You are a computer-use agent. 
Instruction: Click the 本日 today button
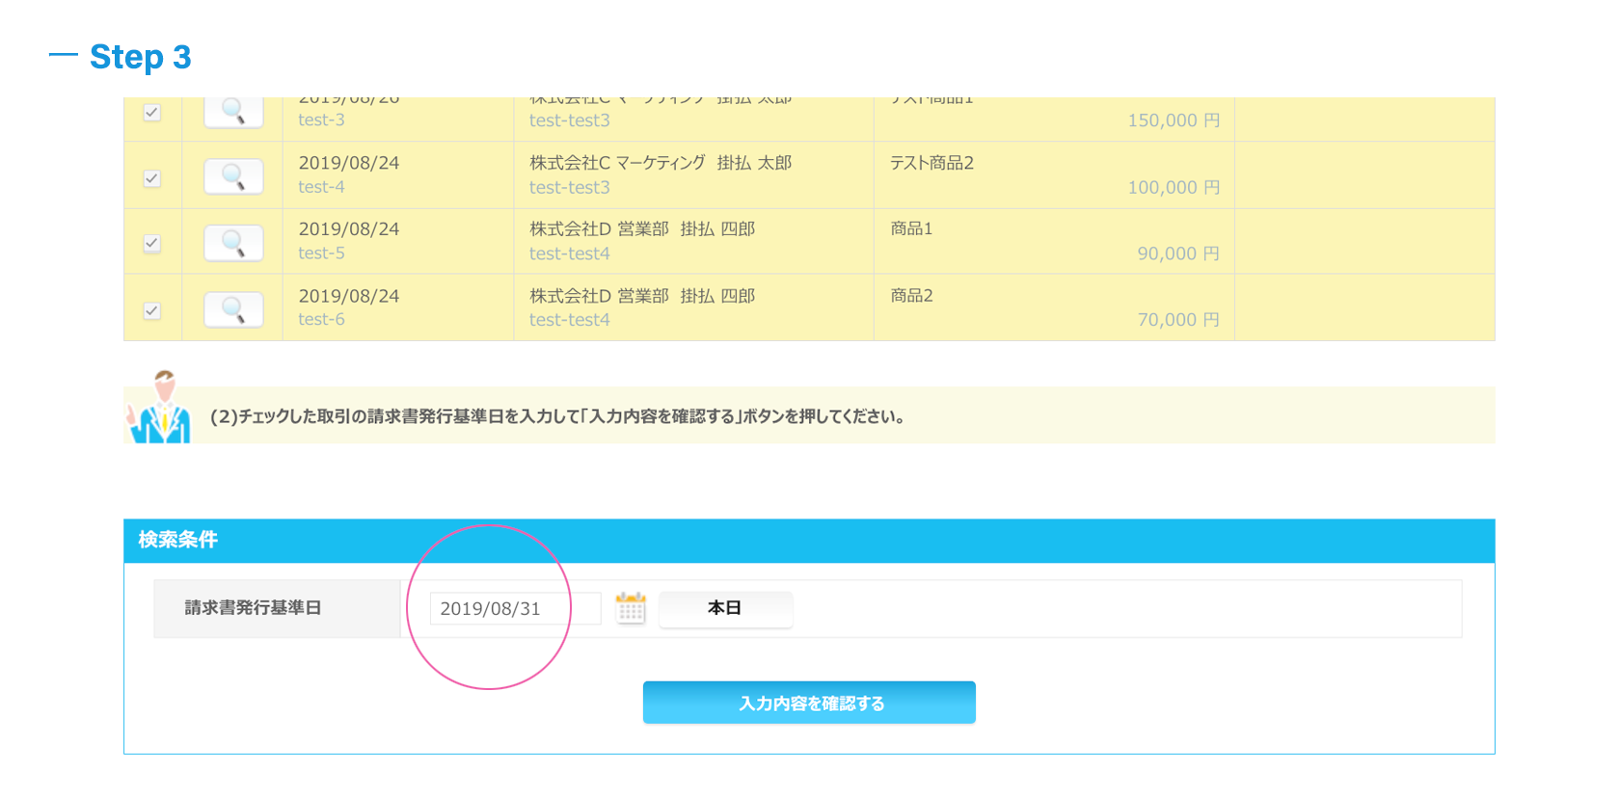pos(725,608)
